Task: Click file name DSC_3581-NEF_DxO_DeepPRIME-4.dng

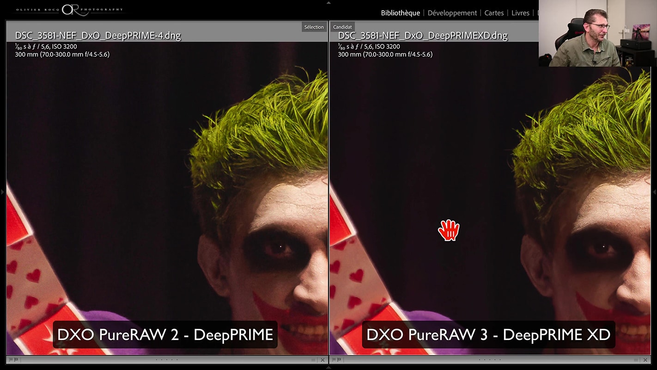Action: click(x=98, y=36)
